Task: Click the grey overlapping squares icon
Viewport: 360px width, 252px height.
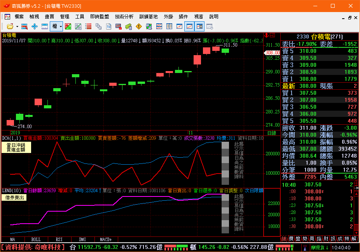Action: [x=98, y=26]
